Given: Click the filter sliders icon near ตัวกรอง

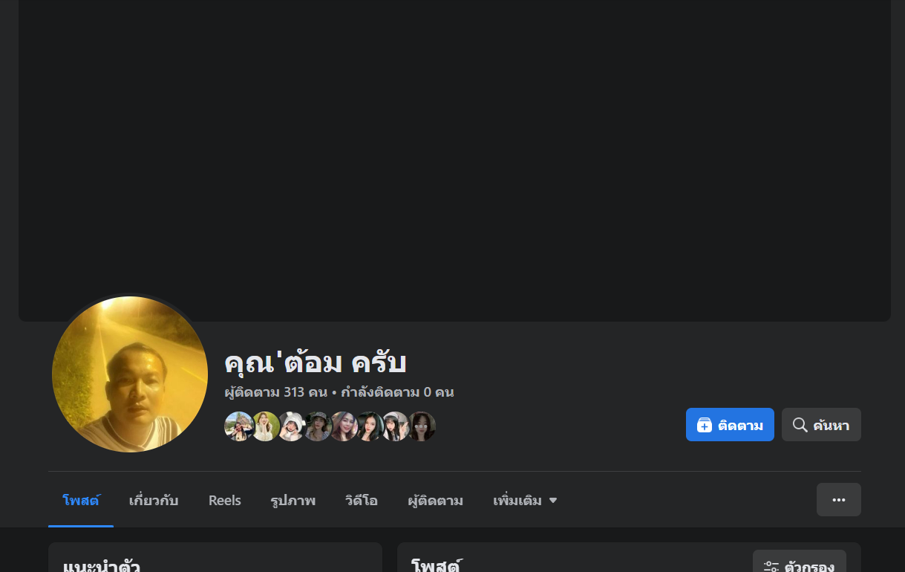Looking at the screenshot, I should tap(771, 567).
